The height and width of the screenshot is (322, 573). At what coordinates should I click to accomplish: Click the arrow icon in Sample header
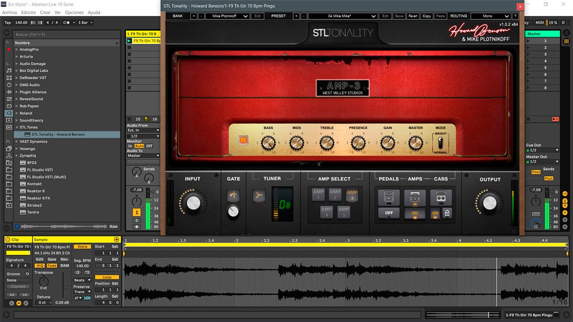click(x=116, y=239)
